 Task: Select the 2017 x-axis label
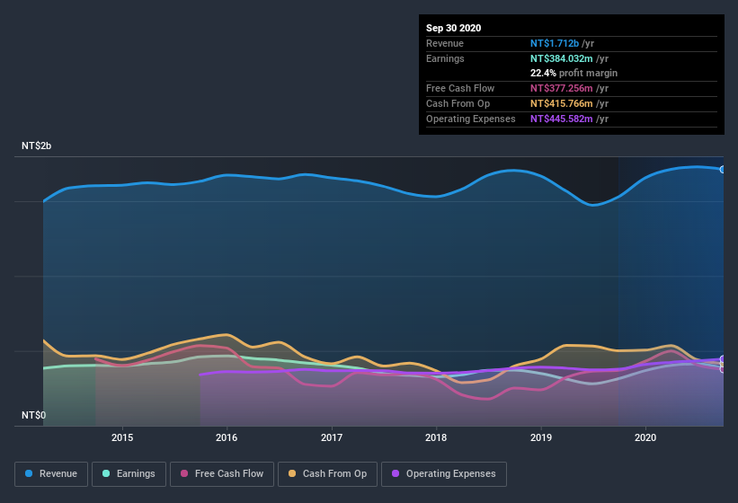pos(332,437)
